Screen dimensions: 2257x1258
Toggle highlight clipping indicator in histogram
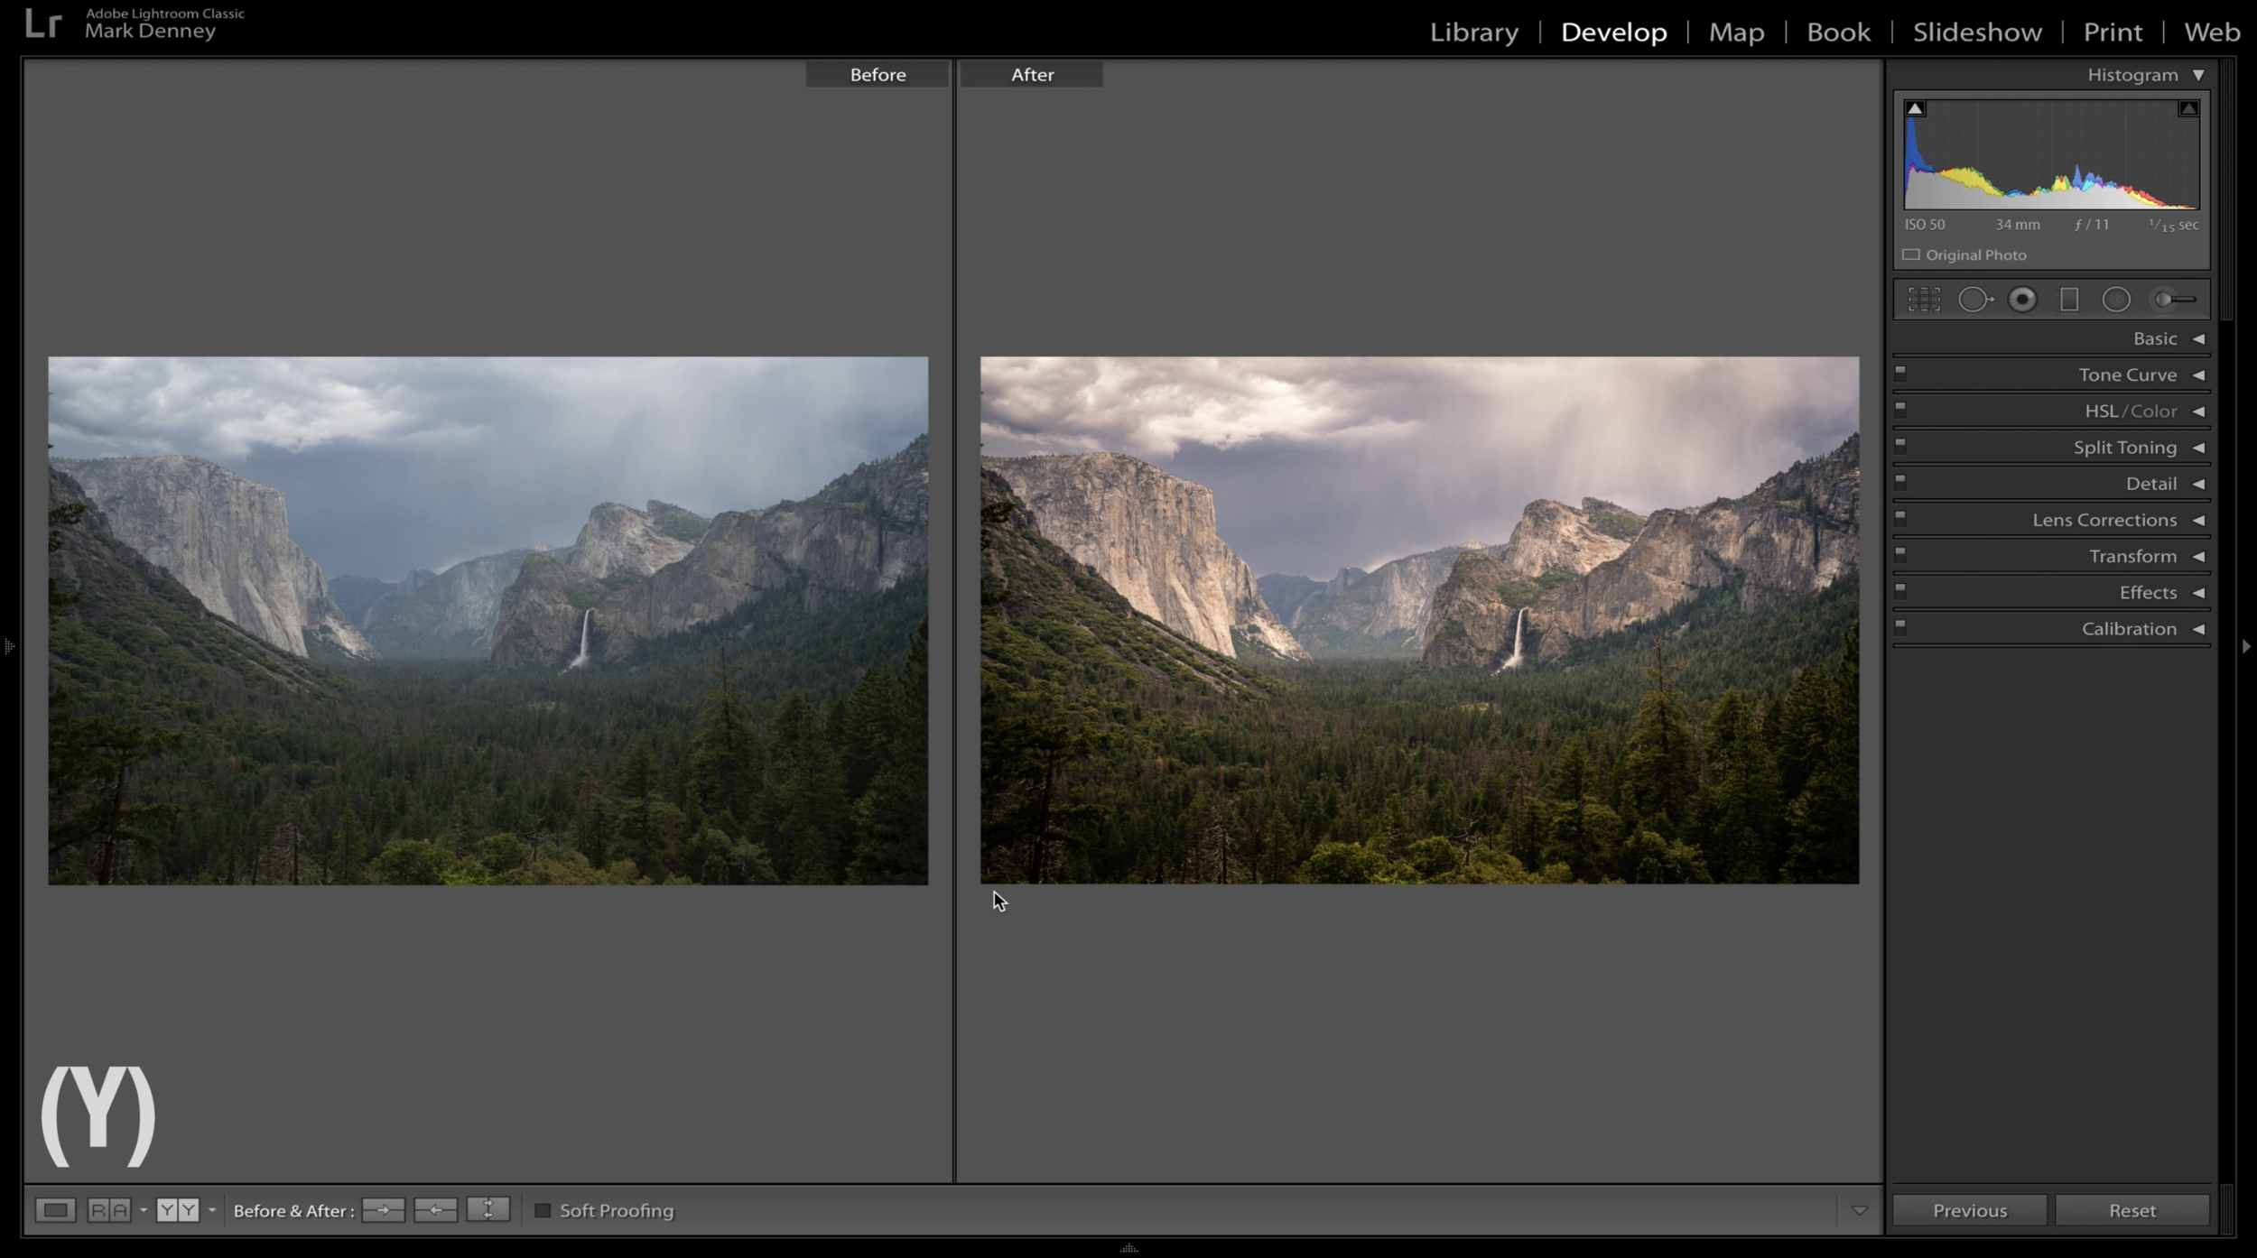[2188, 108]
